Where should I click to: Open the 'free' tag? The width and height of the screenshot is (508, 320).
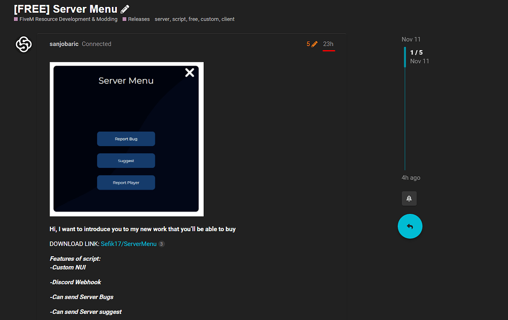(193, 19)
